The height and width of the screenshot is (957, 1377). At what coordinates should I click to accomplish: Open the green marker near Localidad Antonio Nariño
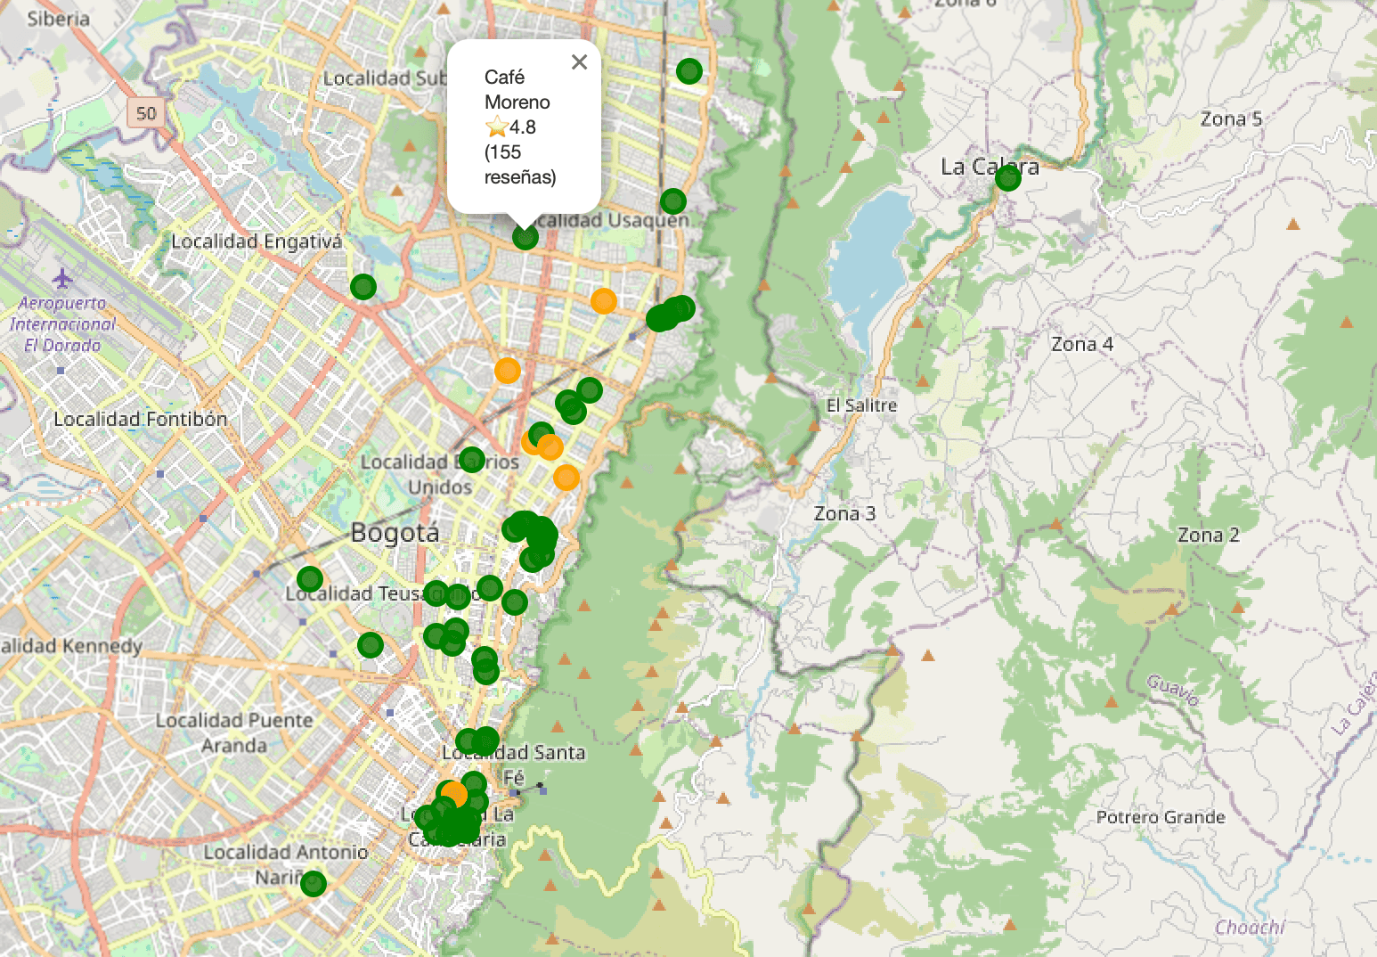point(314,884)
